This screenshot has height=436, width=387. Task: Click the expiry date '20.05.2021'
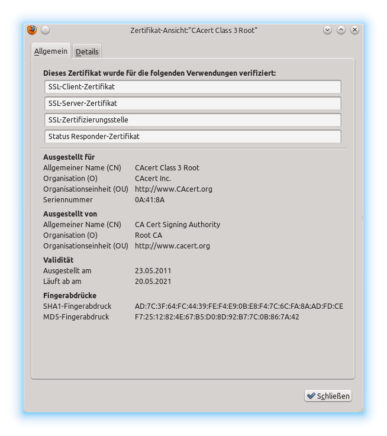[153, 282]
